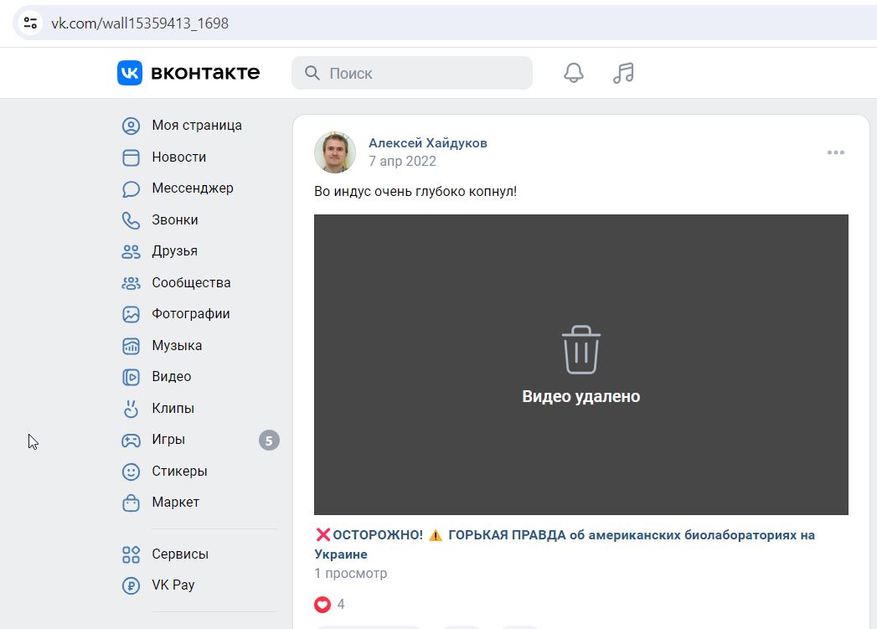
Task: Click the post date 7 апр 2022
Action: (x=402, y=161)
